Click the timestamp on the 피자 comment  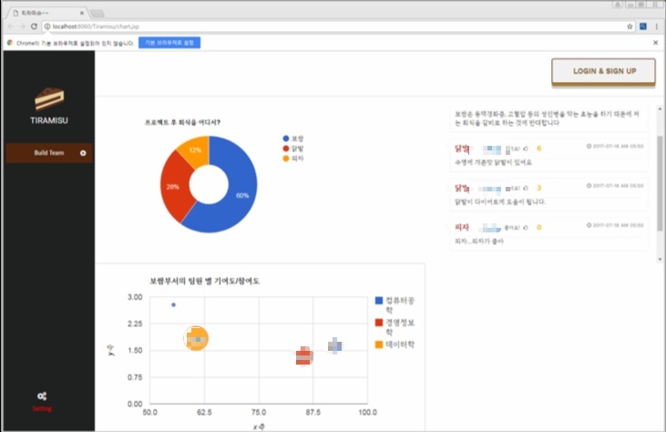pos(615,225)
